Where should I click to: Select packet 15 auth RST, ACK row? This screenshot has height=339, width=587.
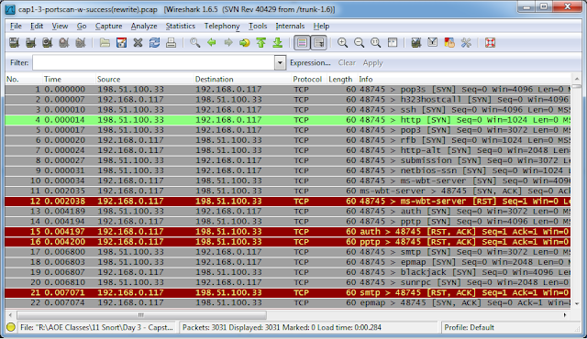coord(287,232)
